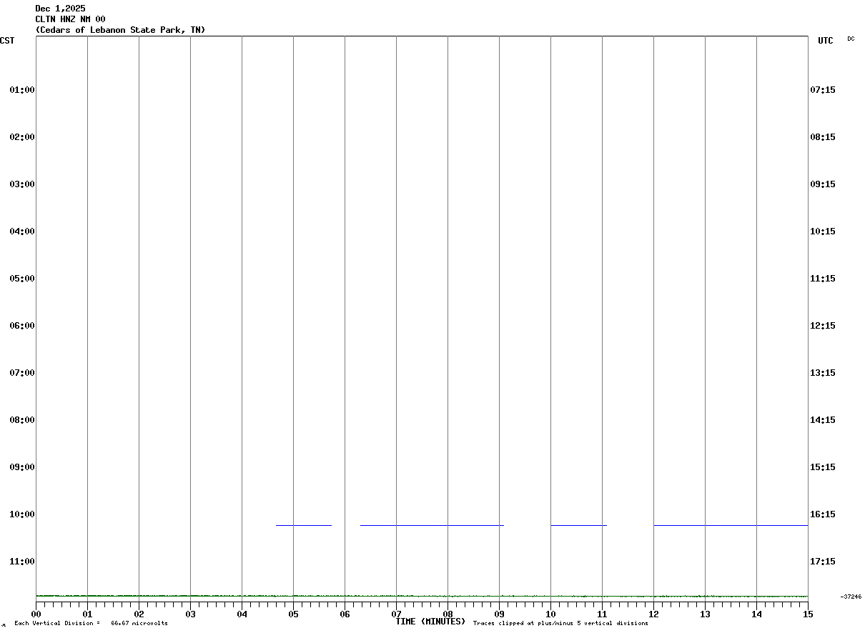Click minute '09' on the time axis

pos(499,614)
